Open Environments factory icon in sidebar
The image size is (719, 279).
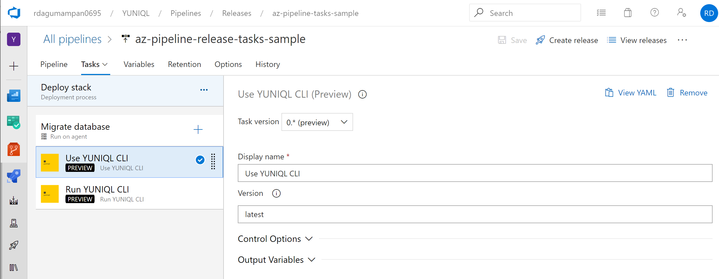[x=14, y=200]
